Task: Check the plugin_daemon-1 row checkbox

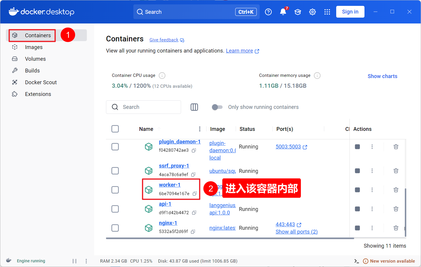Action: 115,147
